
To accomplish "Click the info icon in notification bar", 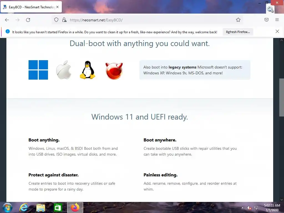I will [x=7, y=32].
